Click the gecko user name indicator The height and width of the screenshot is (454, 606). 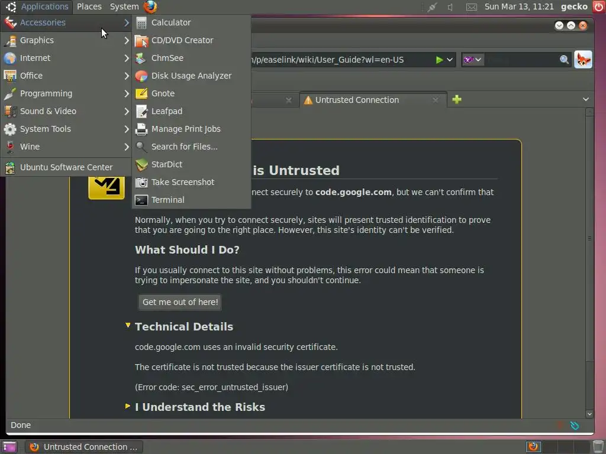(574, 7)
